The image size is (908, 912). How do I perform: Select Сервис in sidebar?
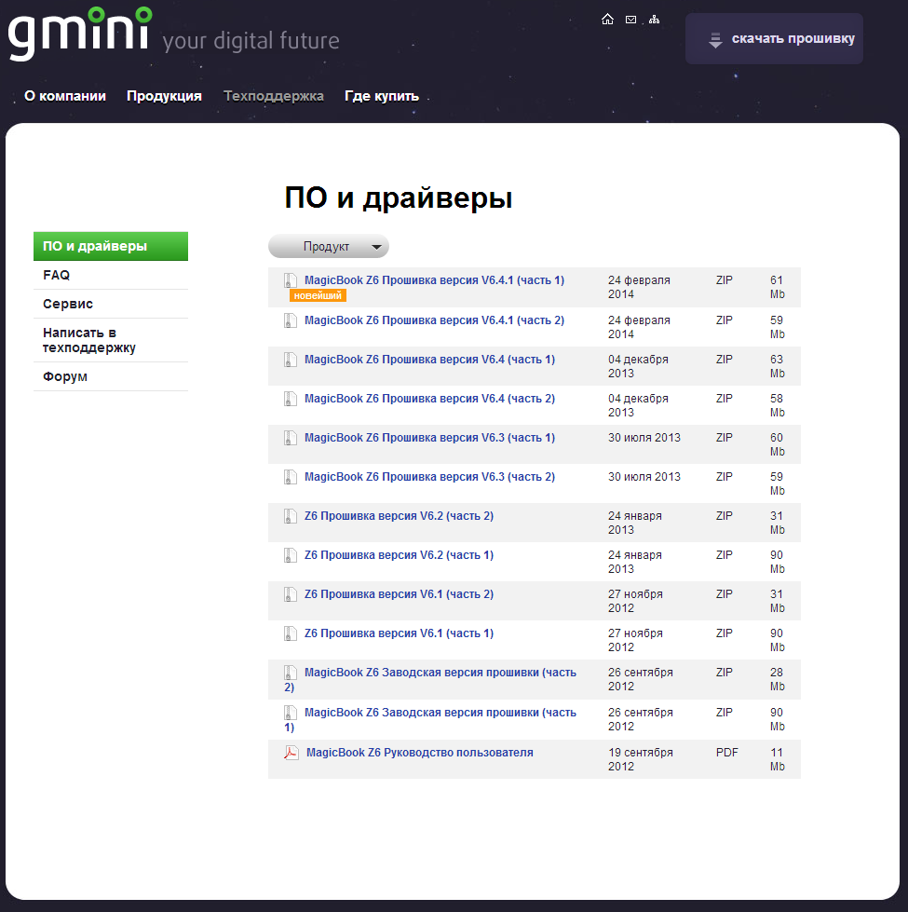(111, 305)
